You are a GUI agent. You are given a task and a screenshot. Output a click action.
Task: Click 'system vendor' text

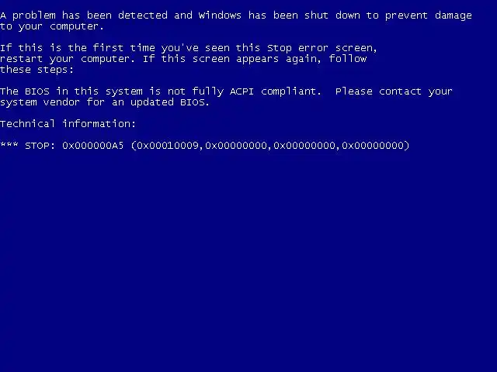pyautogui.click(x=40, y=102)
